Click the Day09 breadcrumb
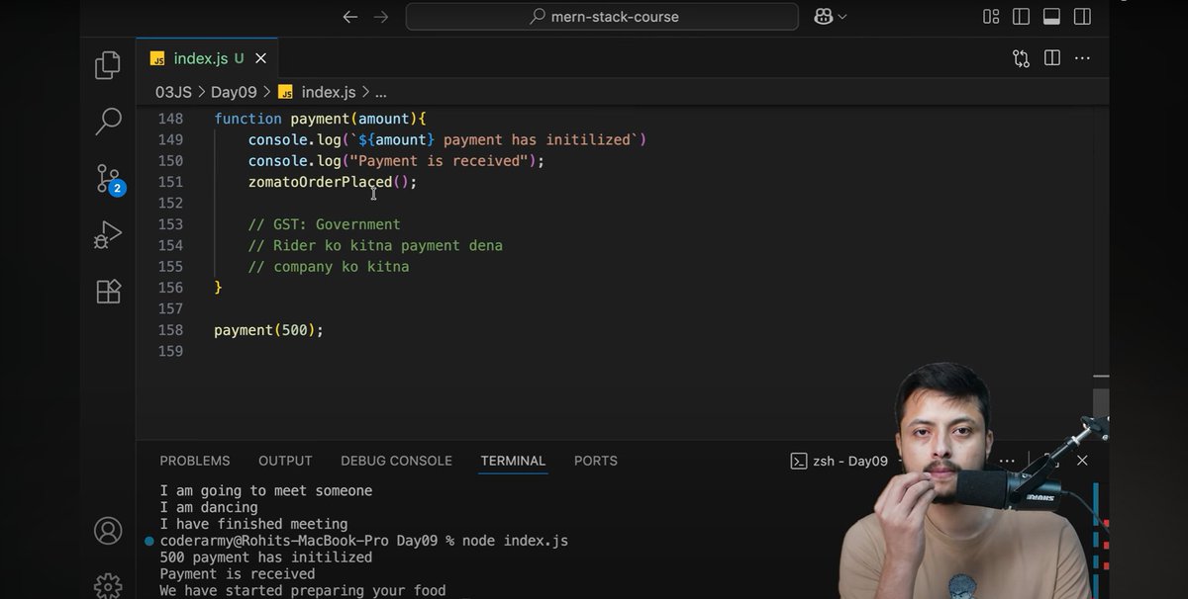The image size is (1188, 599). click(234, 92)
